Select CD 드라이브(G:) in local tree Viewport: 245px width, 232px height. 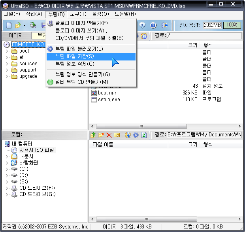pos(38,194)
